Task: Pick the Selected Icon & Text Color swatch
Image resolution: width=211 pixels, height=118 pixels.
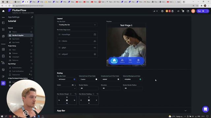Action: pos(96,79)
